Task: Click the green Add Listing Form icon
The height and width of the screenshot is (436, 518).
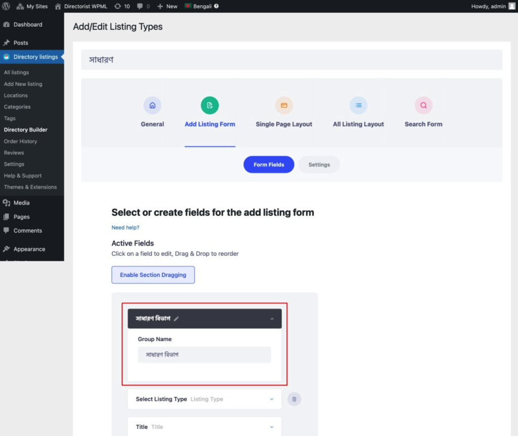Action: click(x=210, y=105)
